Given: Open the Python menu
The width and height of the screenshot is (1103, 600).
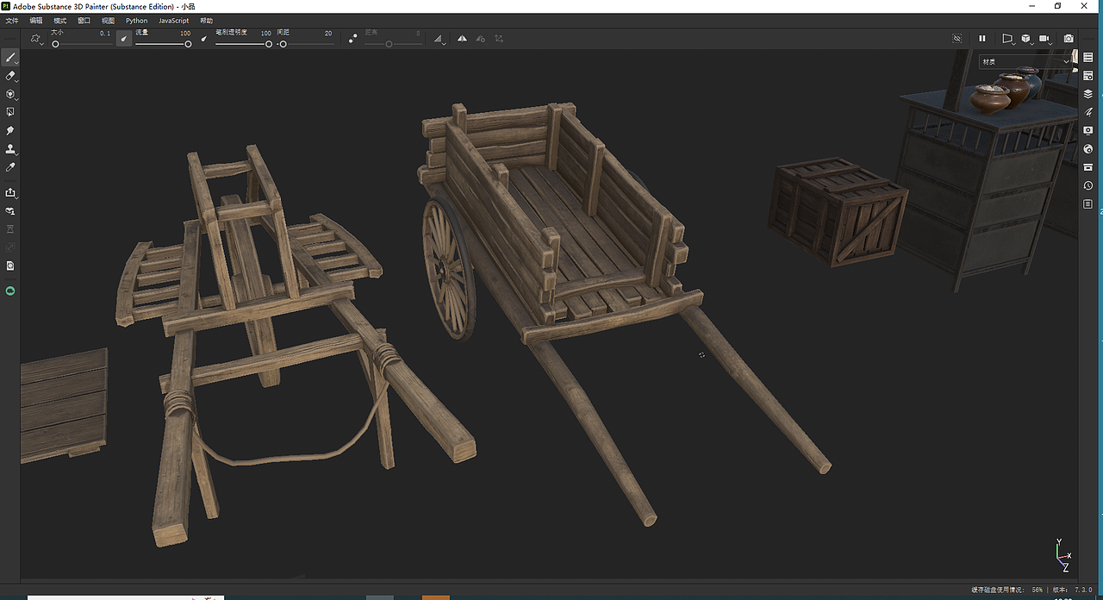Looking at the screenshot, I should pyautogui.click(x=136, y=20).
